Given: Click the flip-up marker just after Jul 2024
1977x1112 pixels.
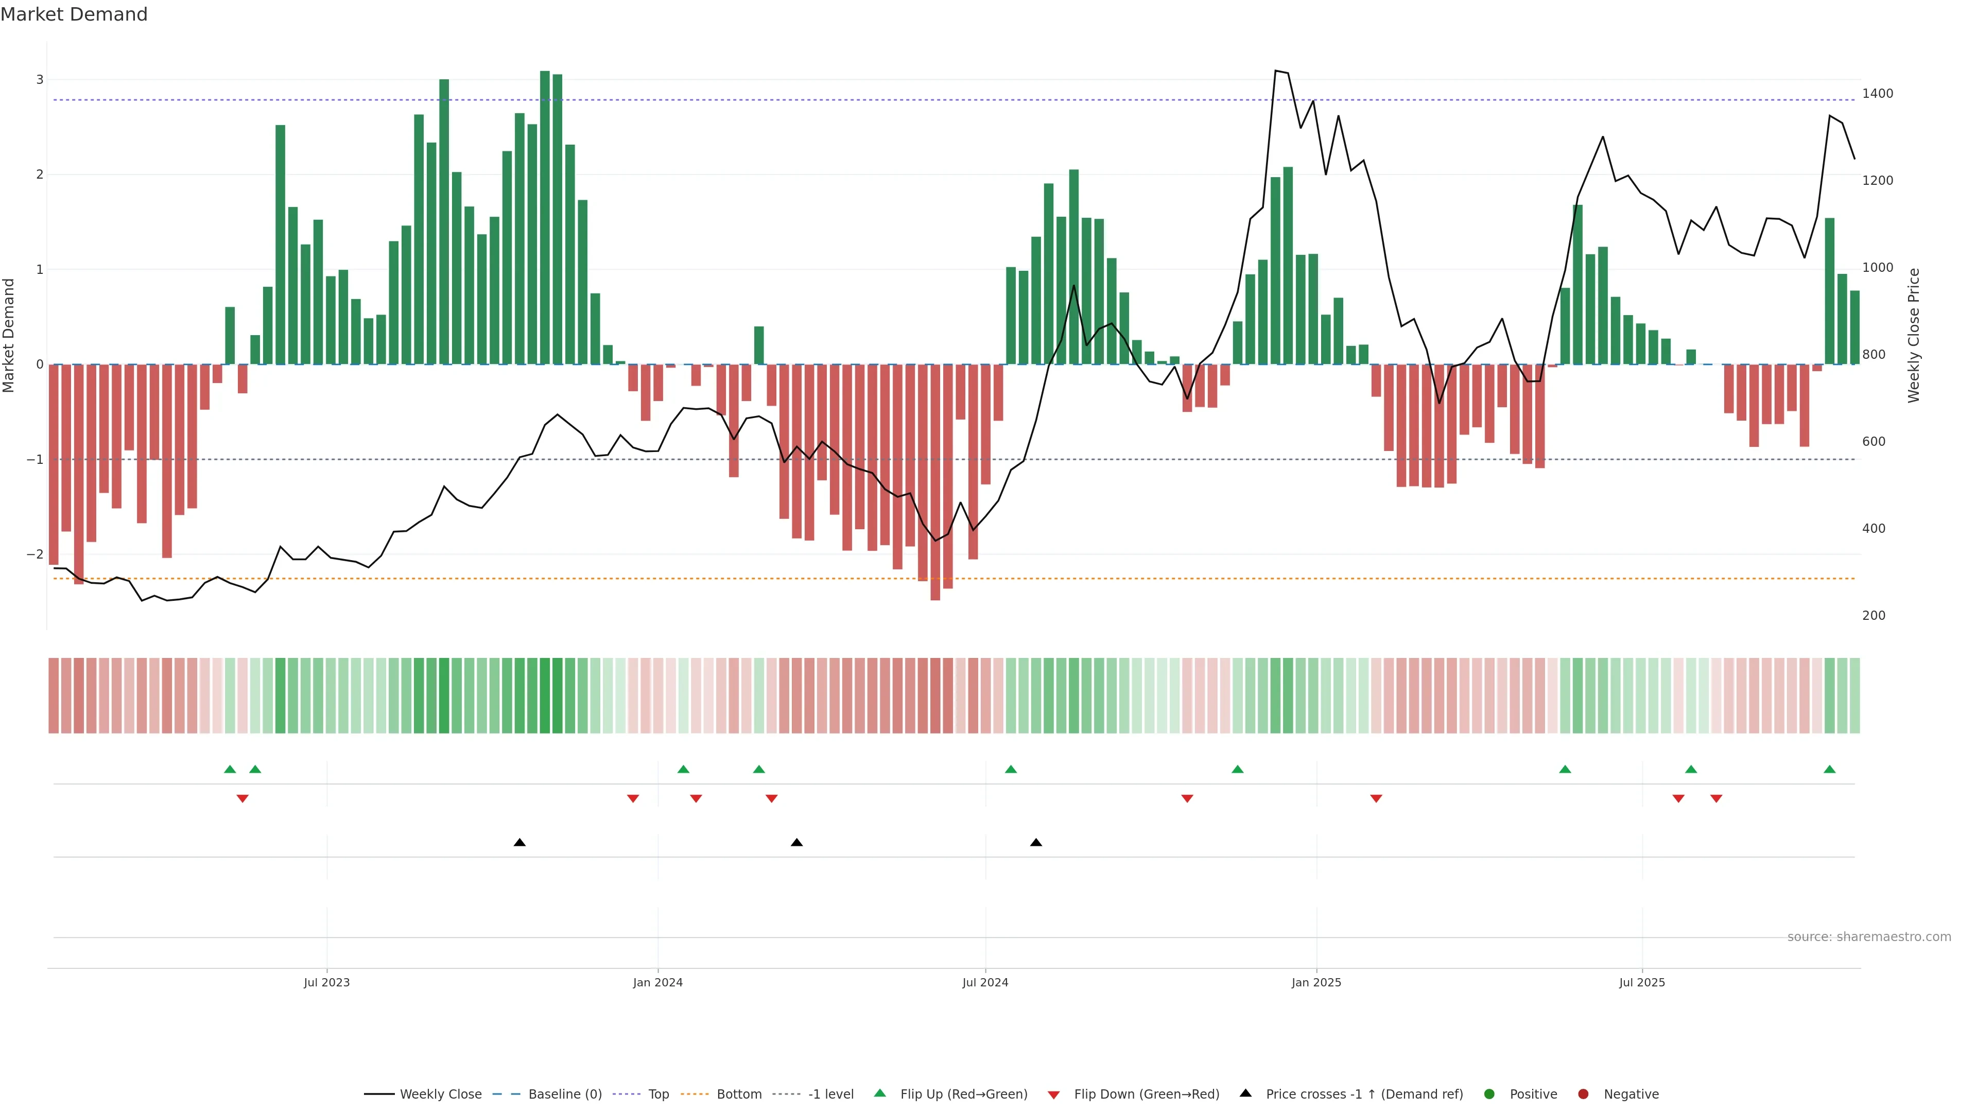Looking at the screenshot, I should pyautogui.click(x=1011, y=769).
